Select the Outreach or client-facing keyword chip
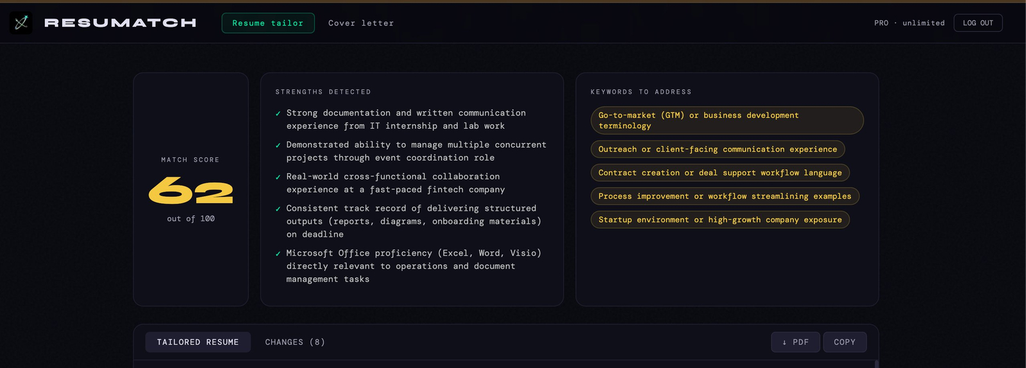 click(x=717, y=149)
